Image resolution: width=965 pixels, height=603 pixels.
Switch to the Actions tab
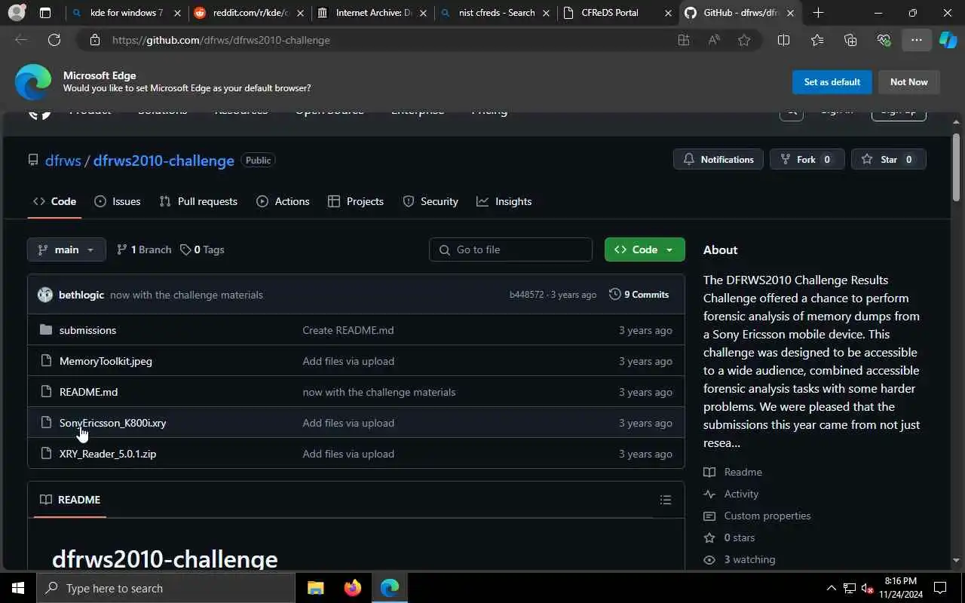(x=283, y=201)
